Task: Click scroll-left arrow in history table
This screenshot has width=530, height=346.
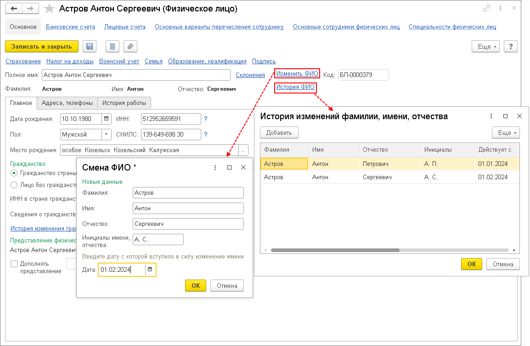Action: (265, 250)
